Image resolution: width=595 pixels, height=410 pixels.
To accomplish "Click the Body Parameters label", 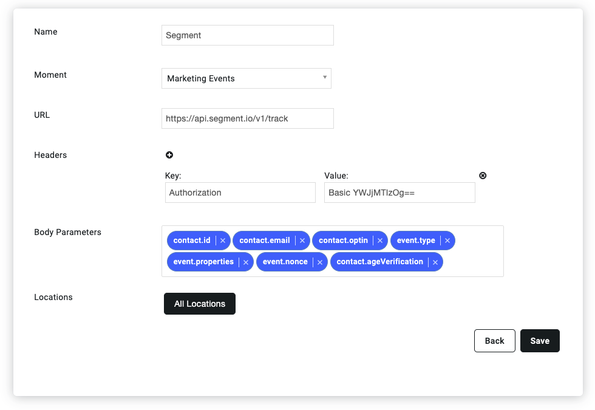I will click(67, 232).
